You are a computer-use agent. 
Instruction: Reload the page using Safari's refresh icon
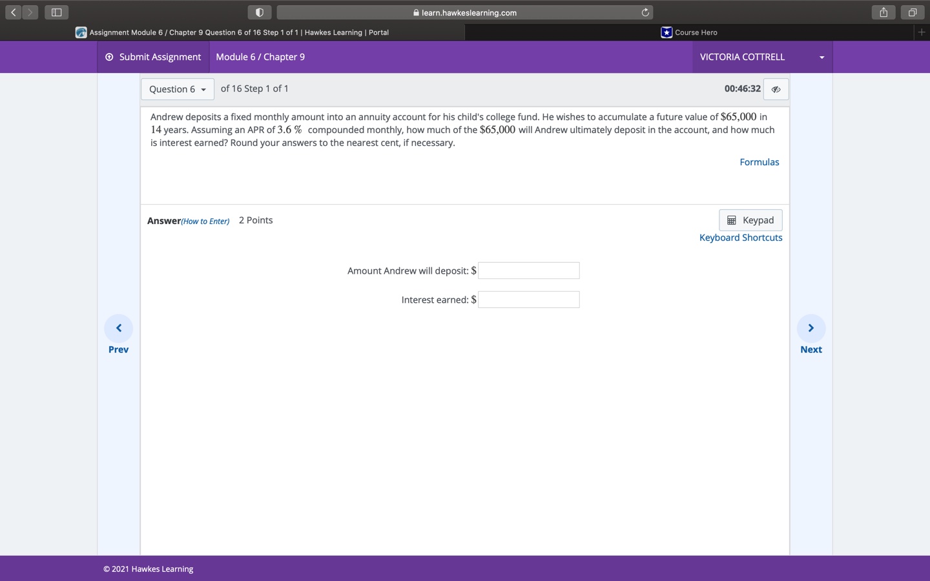tap(645, 12)
